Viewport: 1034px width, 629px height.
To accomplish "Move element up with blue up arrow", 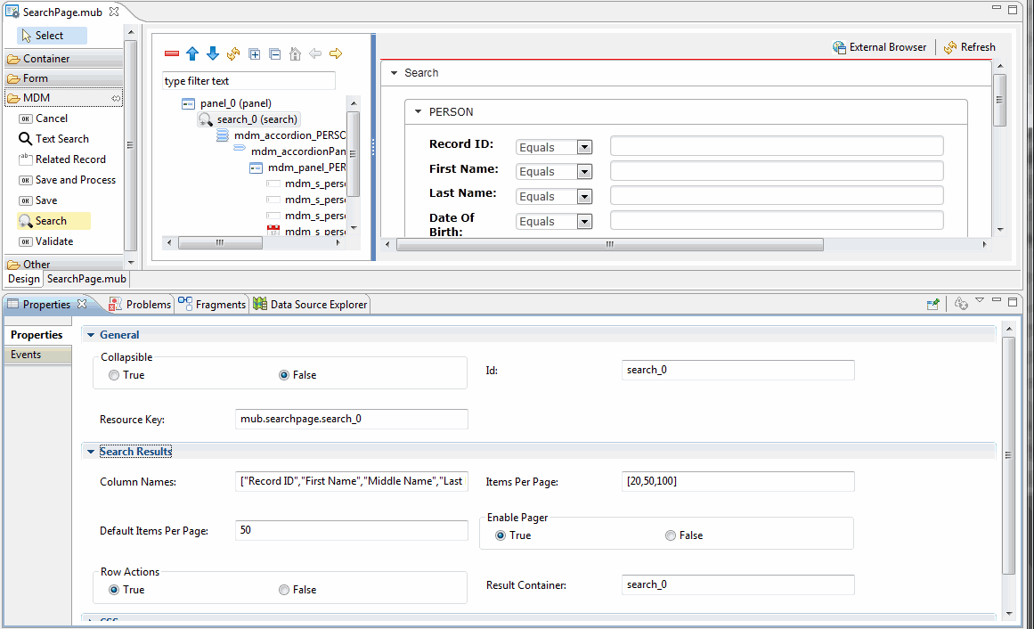I will click(x=191, y=53).
